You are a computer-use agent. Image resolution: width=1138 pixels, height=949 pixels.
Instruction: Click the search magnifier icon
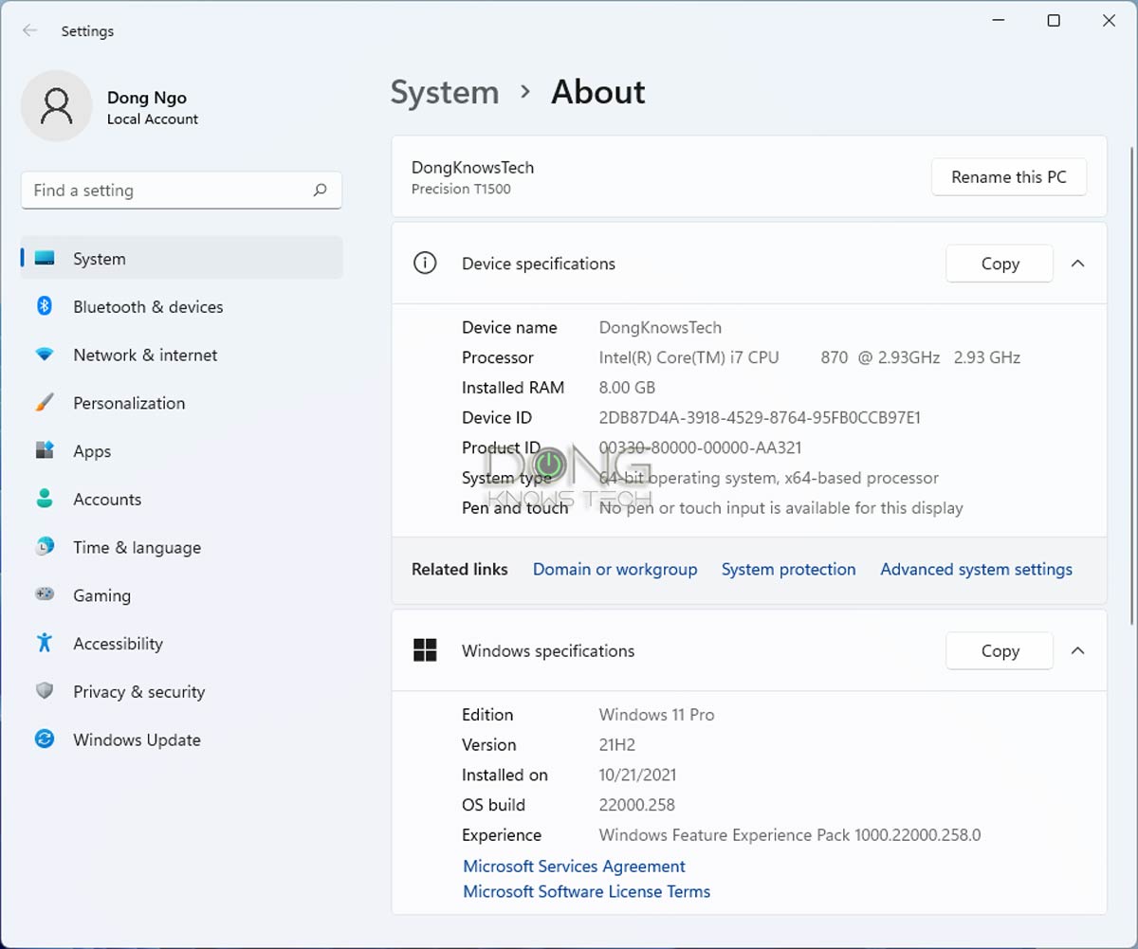321,190
